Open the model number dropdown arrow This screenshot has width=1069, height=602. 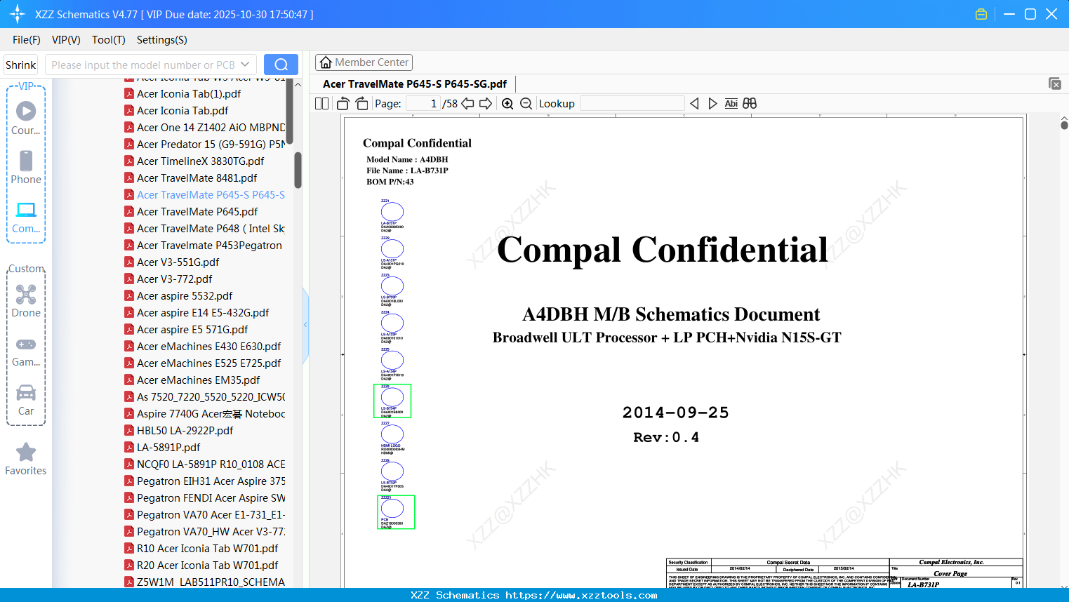pyautogui.click(x=245, y=65)
